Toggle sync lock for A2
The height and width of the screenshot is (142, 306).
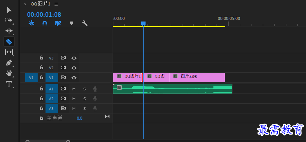click(64, 99)
